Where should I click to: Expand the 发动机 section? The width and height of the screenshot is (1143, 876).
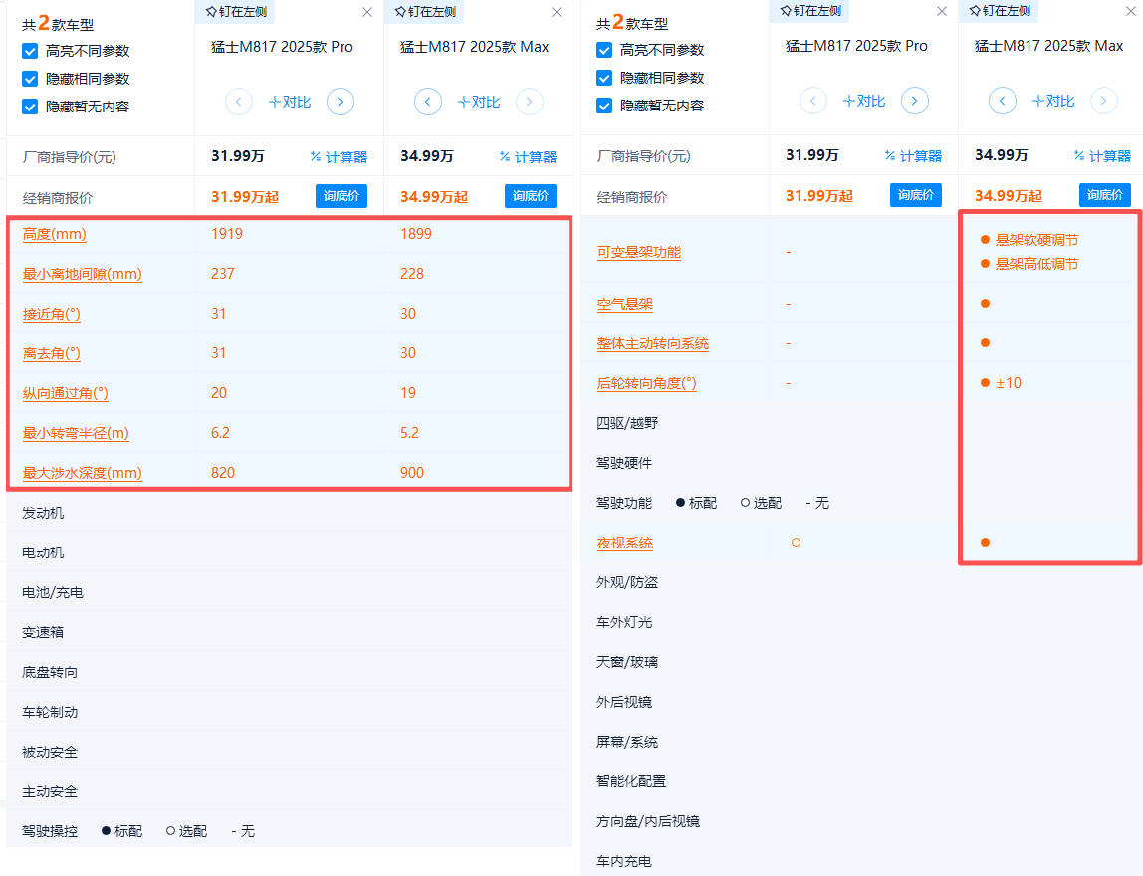pyautogui.click(x=43, y=513)
